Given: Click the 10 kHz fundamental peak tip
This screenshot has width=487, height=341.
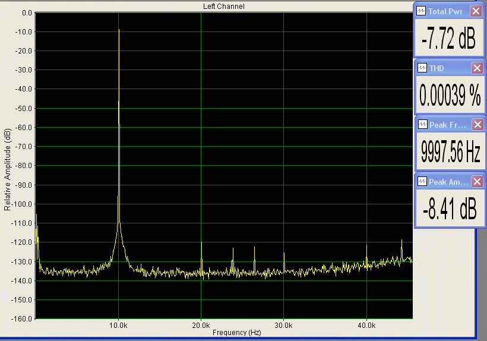Looking at the screenshot, I should coord(119,30).
